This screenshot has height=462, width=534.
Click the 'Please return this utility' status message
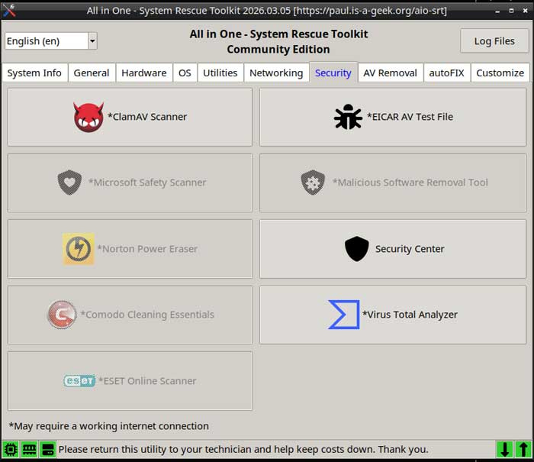tap(243, 449)
